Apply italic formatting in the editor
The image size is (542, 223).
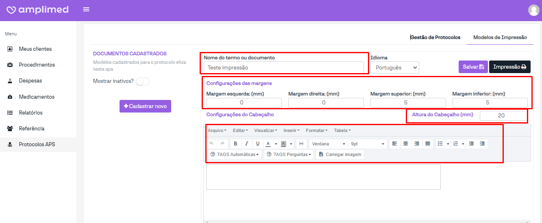click(x=246, y=144)
